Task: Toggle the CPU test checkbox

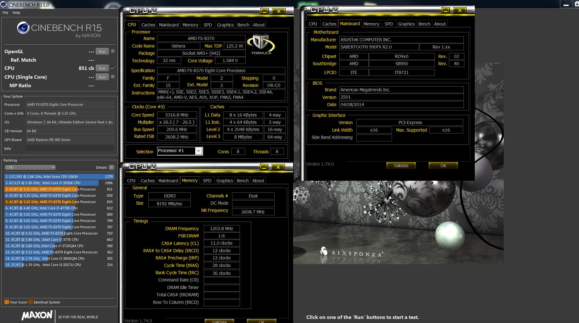Action: point(113,68)
